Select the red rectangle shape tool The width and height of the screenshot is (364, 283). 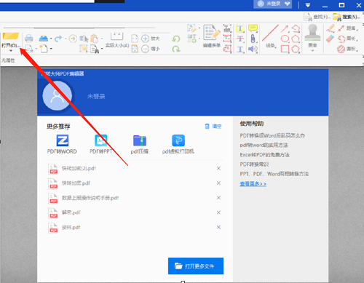pyautogui.click(x=285, y=49)
